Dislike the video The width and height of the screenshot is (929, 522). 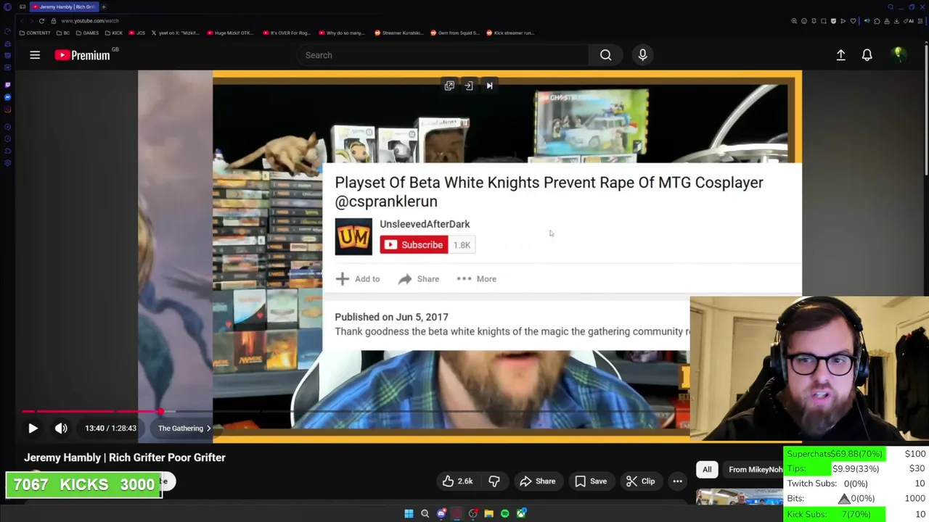[494, 481]
